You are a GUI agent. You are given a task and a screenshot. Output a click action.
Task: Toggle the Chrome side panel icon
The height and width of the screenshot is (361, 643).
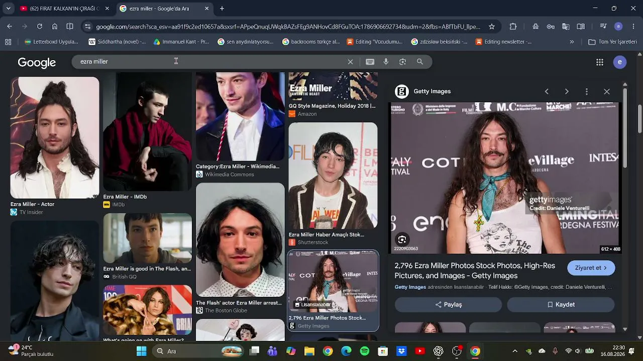click(x=70, y=27)
